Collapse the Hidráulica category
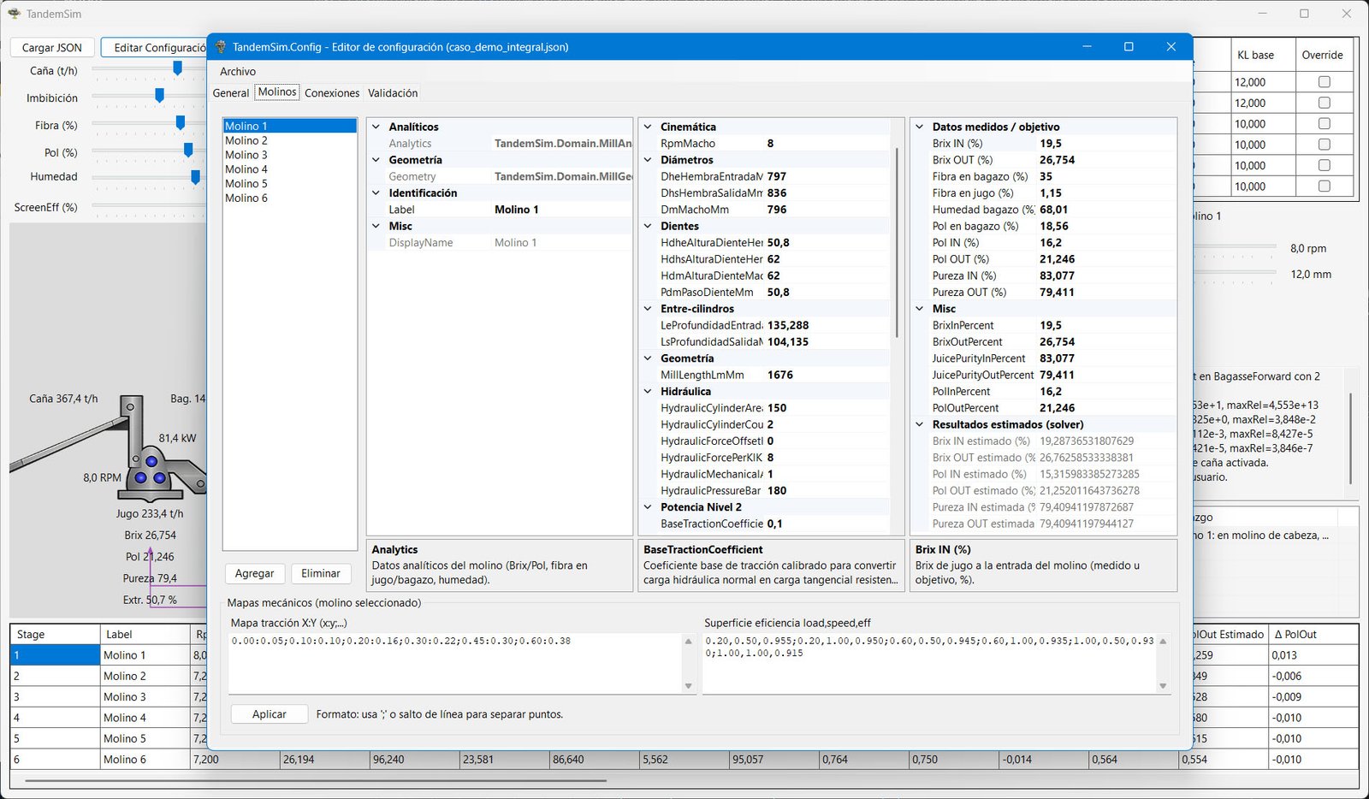The image size is (1369, 799). pos(648,392)
